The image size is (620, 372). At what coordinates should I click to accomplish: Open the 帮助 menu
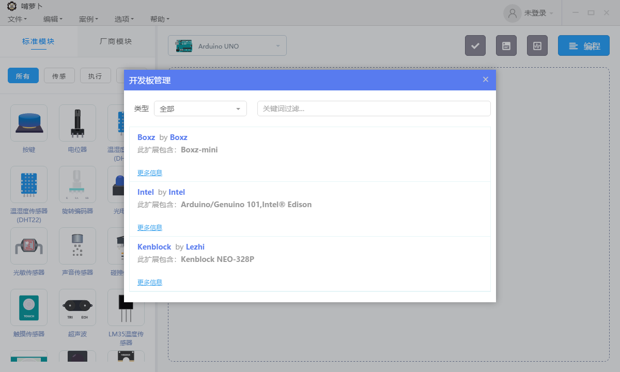pyautogui.click(x=160, y=19)
